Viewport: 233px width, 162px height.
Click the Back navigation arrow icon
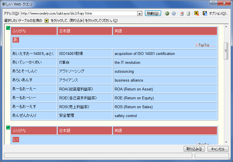[167, 13]
